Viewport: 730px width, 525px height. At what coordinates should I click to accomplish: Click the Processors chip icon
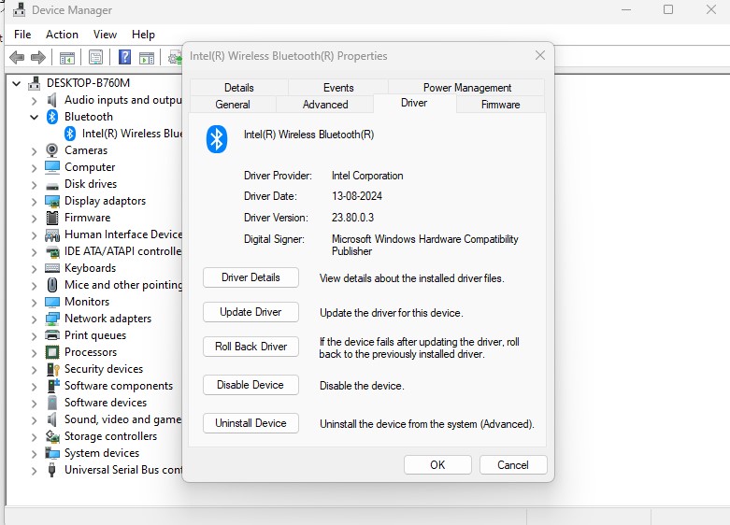point(53,352)
